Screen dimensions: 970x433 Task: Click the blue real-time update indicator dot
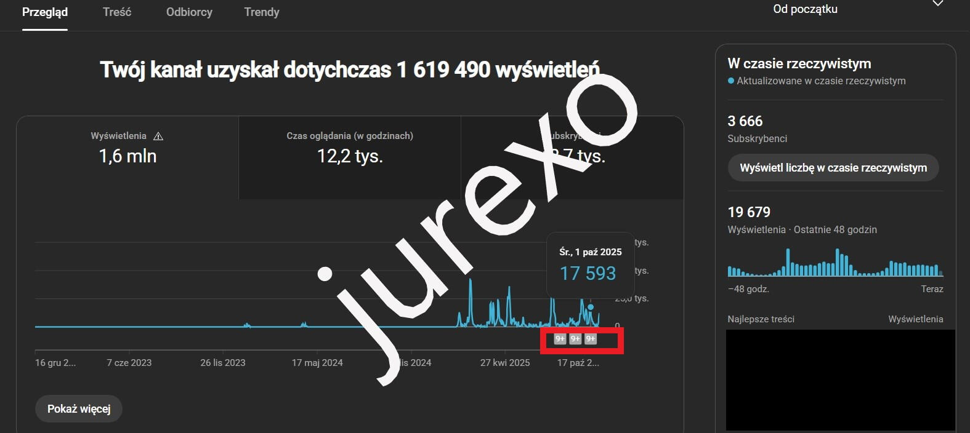point(731,81)
